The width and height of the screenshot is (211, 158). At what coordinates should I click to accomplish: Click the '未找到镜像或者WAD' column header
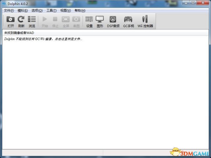pos(105,33)
